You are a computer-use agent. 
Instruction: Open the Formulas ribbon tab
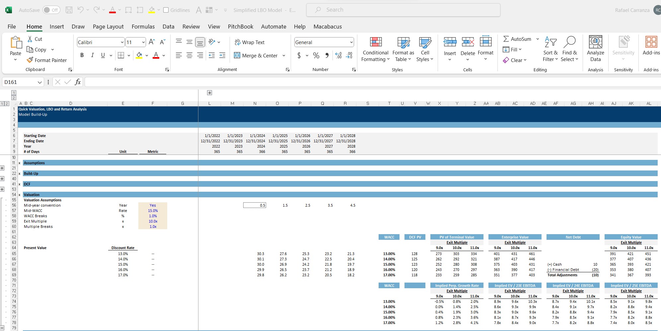pyautogui.click(x=143, y=27)
